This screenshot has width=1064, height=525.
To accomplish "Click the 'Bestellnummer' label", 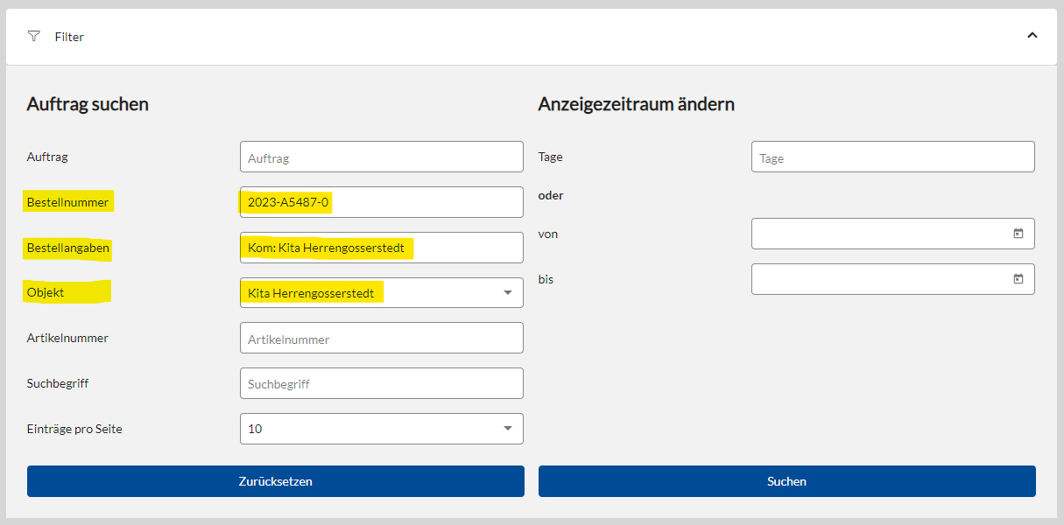I will point(68,202).
